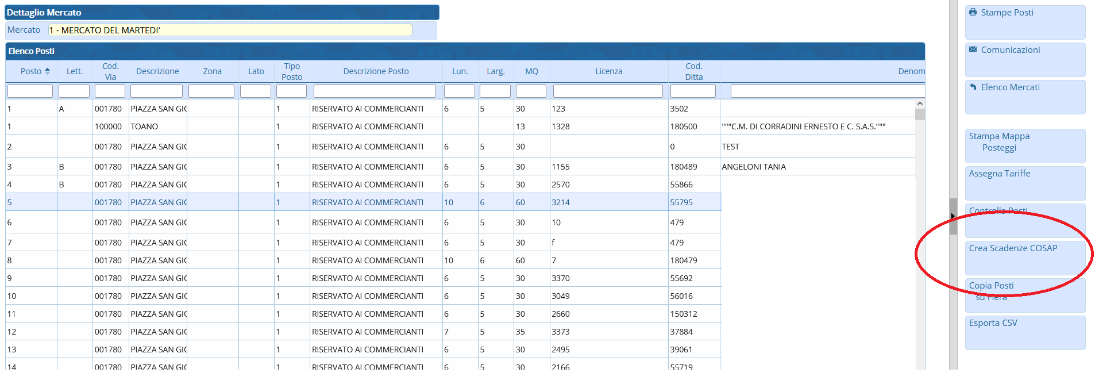Click the Posto column filter input

[30, 91]
